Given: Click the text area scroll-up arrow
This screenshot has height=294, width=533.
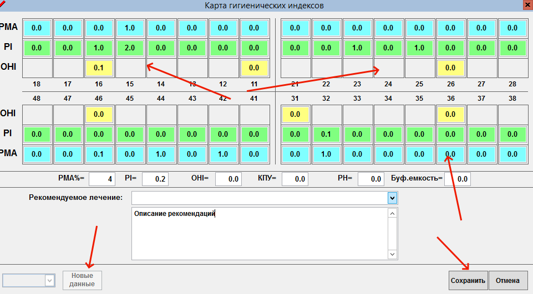Looking at the screenshot, I should (x=392, y=214).
